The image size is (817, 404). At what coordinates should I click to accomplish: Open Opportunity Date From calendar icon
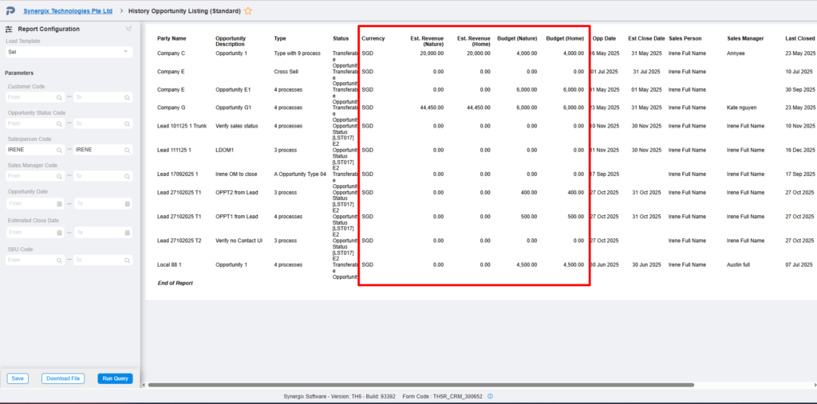point(59,203)
